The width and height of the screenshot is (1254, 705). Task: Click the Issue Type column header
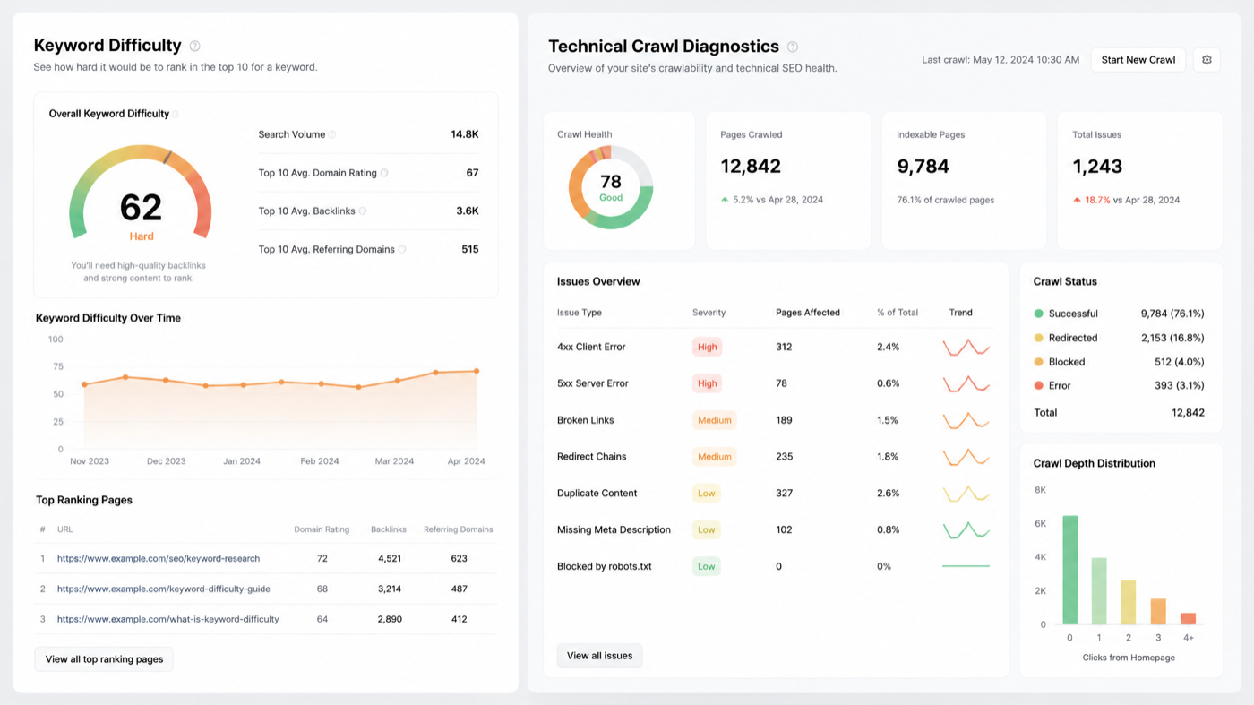[x=580, y=313]
